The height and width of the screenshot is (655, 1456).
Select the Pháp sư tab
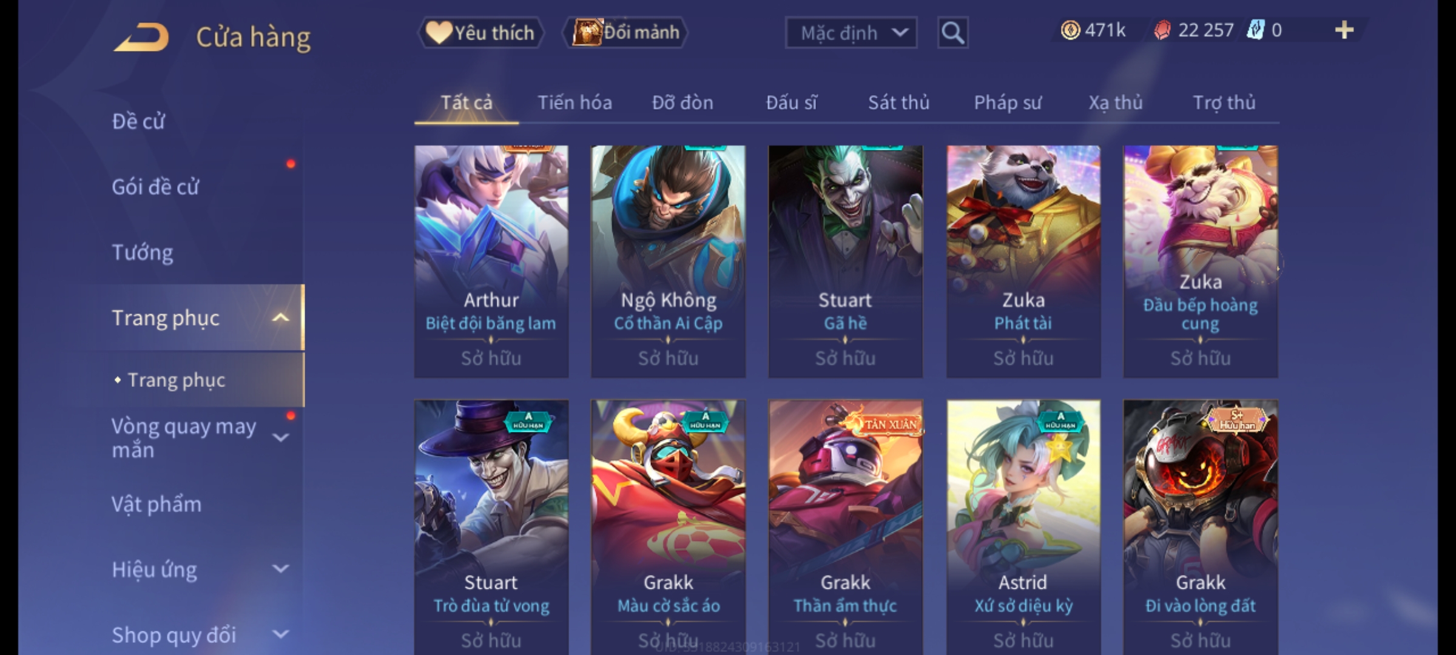[x=1008, y=102]
